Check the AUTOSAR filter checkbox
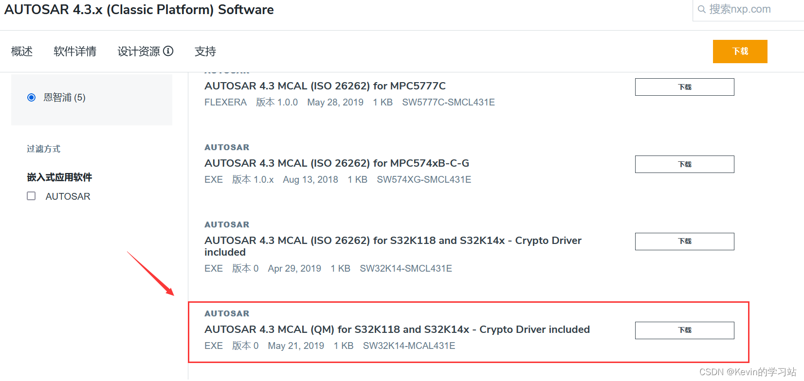The width and height of the screenshot is (804, 381). click(x=32, y=196)
